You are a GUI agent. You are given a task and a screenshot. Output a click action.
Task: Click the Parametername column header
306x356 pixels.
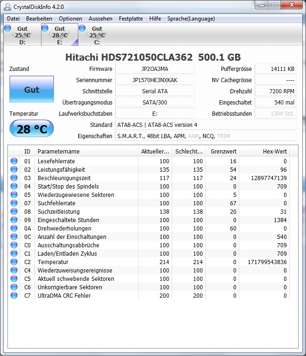pyautogui.click(x=86, y=152)
